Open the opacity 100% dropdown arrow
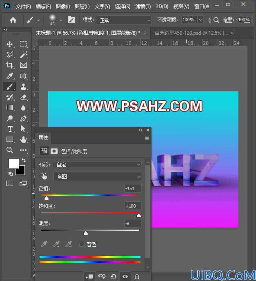The width and height of the screenshot is (256, 281). (x=200, y=20)
